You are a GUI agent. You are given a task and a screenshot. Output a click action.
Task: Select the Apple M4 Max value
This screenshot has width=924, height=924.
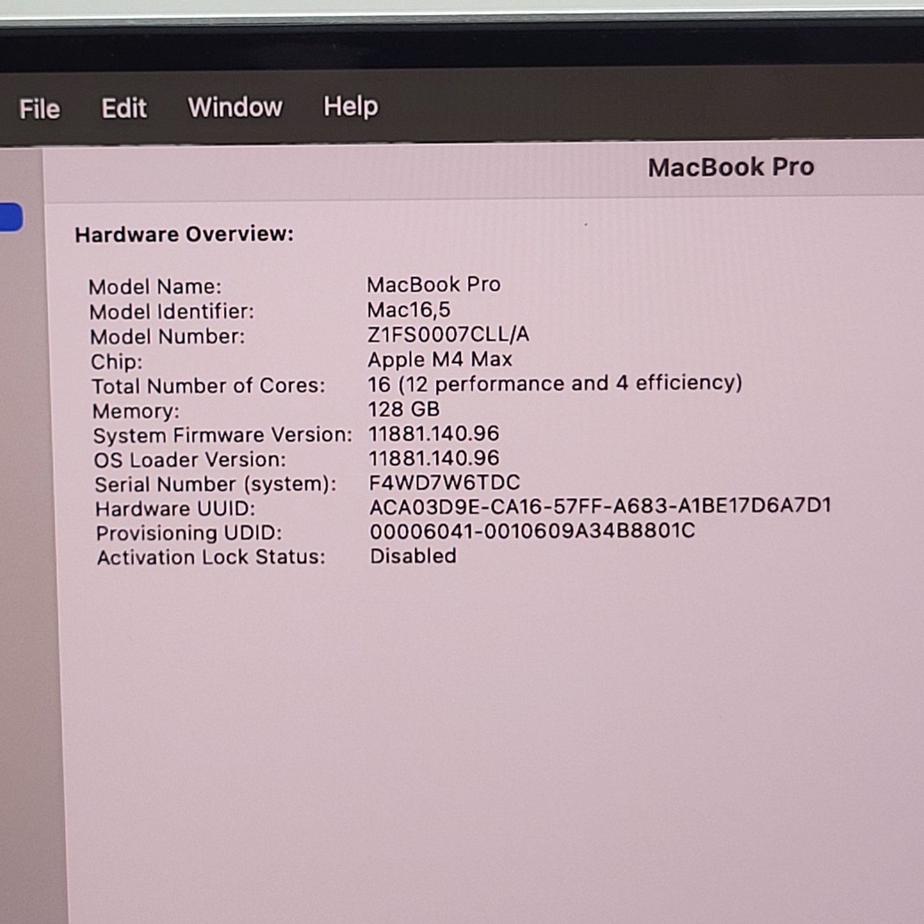tap(440, 359)
